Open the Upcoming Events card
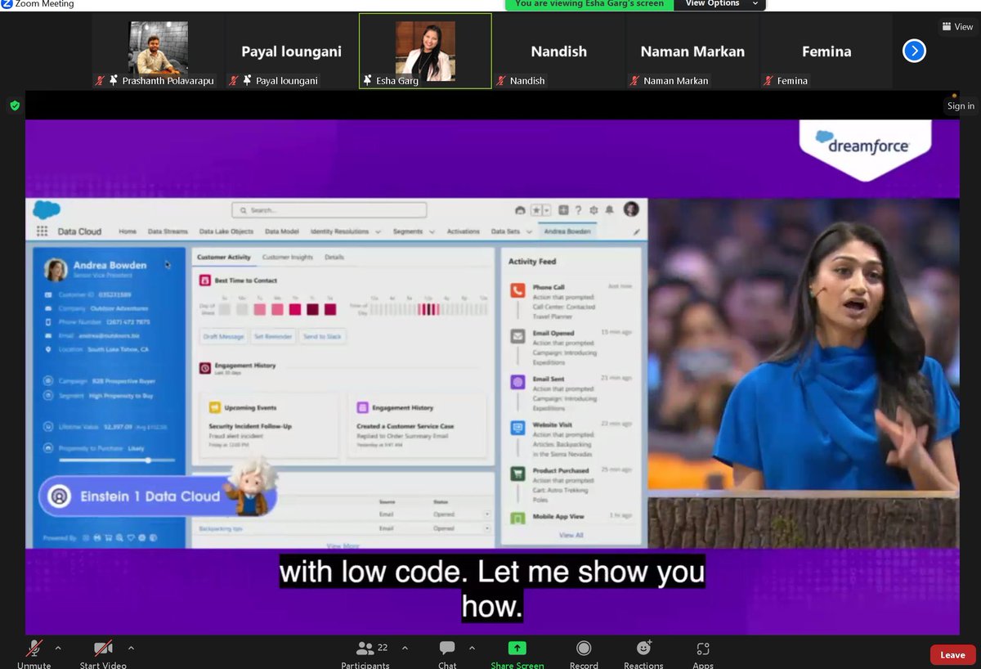Image resolution: width=981 pixels, height=669 pixels. 269,425
